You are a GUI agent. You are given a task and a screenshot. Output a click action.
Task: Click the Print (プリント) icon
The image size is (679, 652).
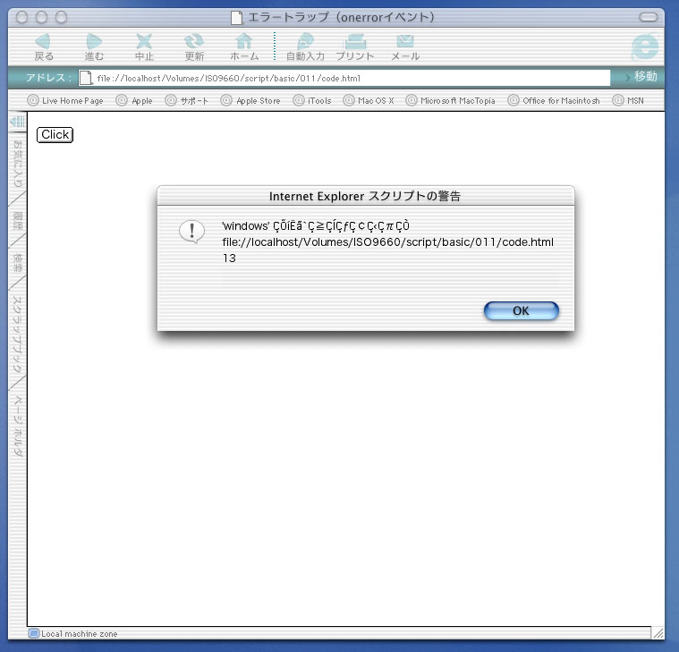point(355,41)
